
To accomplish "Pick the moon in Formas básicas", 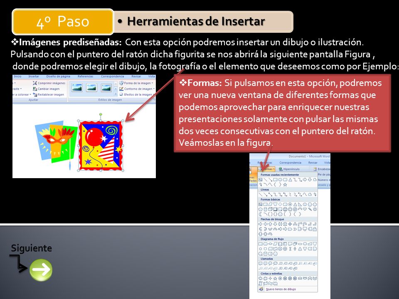I will click(x=260, y=214).
